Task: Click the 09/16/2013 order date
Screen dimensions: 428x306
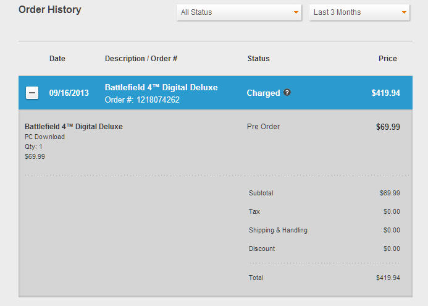Action: 69,93
